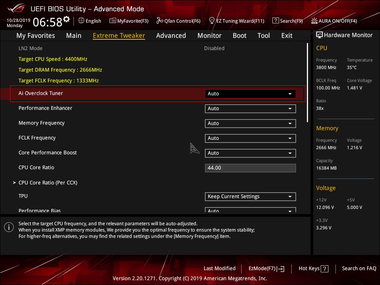Click the BCLK Freq 100.00 MHz value
Viewport: 380px width, 285px height.
[328, 88]
